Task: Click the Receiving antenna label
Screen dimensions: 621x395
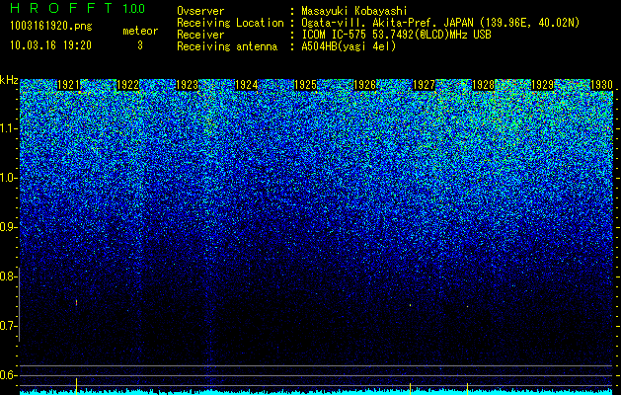Action: pos(227,46)
